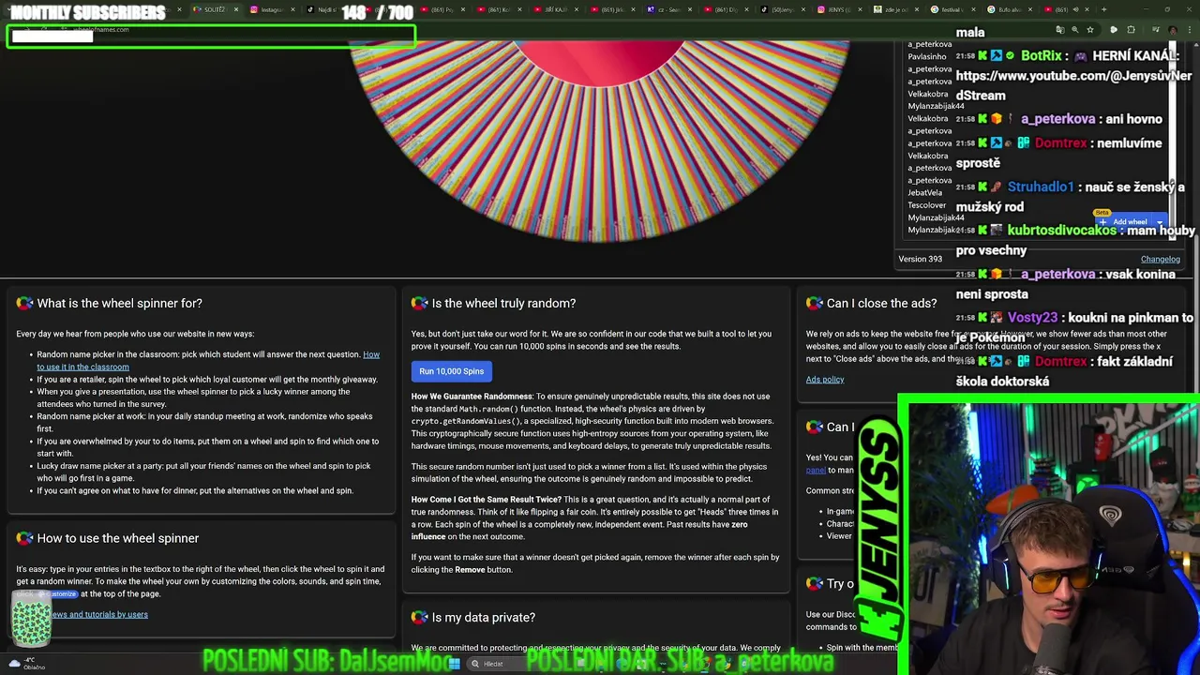The width and height of the screenshot is (1200, 675).
Task: Click the 'Pavlasinho' entry in names list
Action: pos(927,56)
